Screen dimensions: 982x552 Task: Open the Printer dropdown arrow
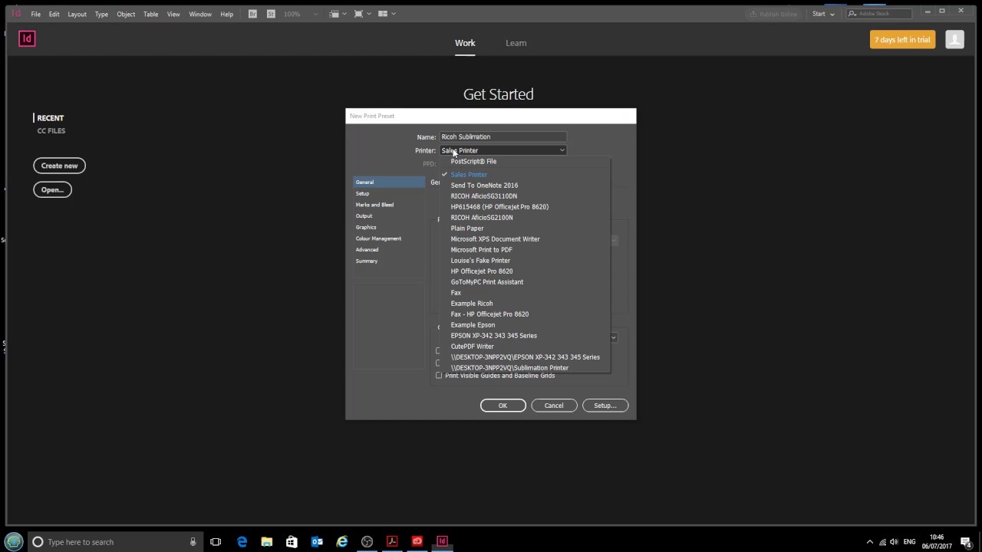point(562,150)
